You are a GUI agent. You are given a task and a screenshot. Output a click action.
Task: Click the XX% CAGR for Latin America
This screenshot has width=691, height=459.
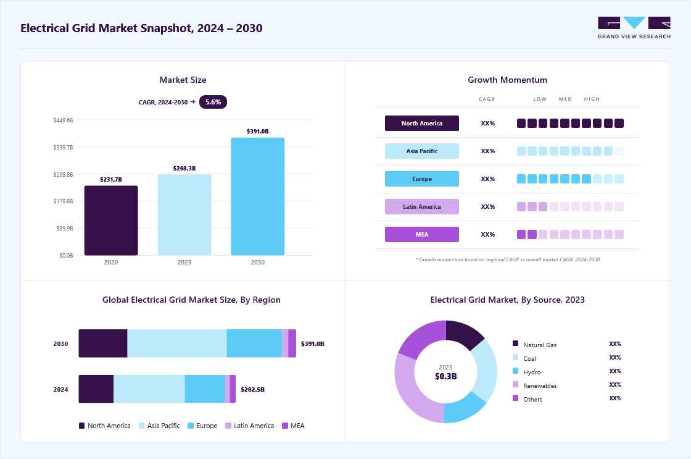click(488, 206)
